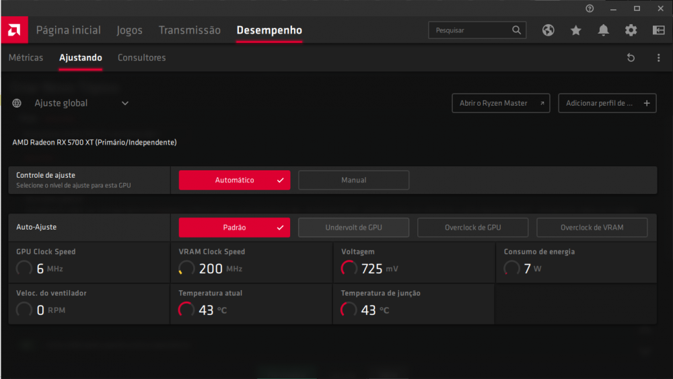Open settings gear icon
The image size is (673, 379).
pos(631,30)
